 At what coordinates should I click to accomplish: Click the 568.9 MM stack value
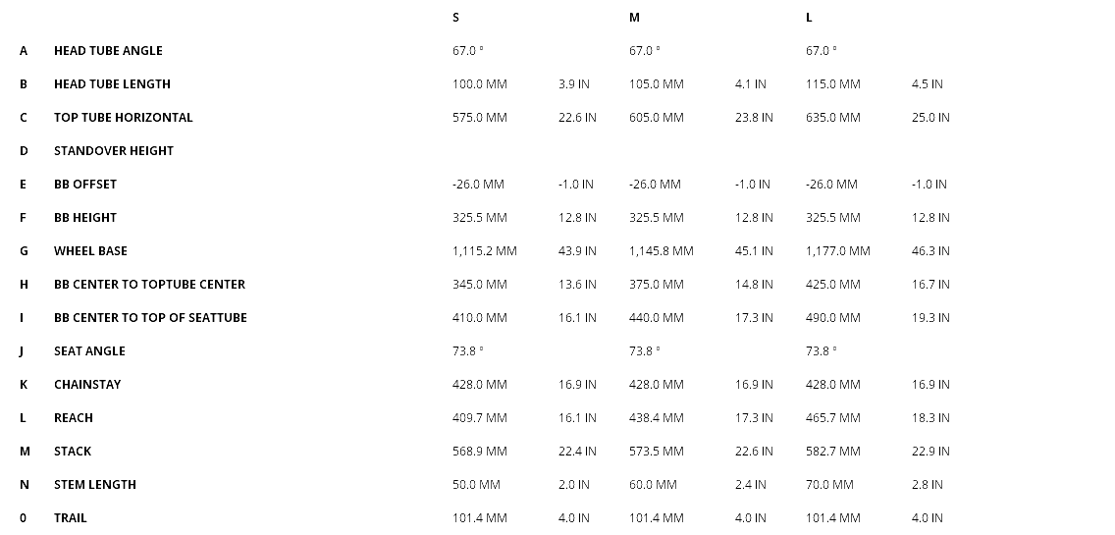(x=479, y=452)
